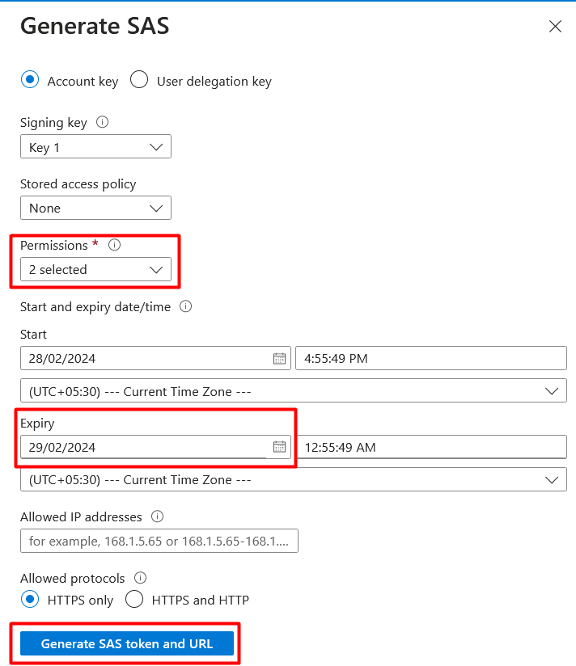Click the Permissions info icon
Image resolution: width=576 pixels, height=666 pixels.
tap(114, 245)
